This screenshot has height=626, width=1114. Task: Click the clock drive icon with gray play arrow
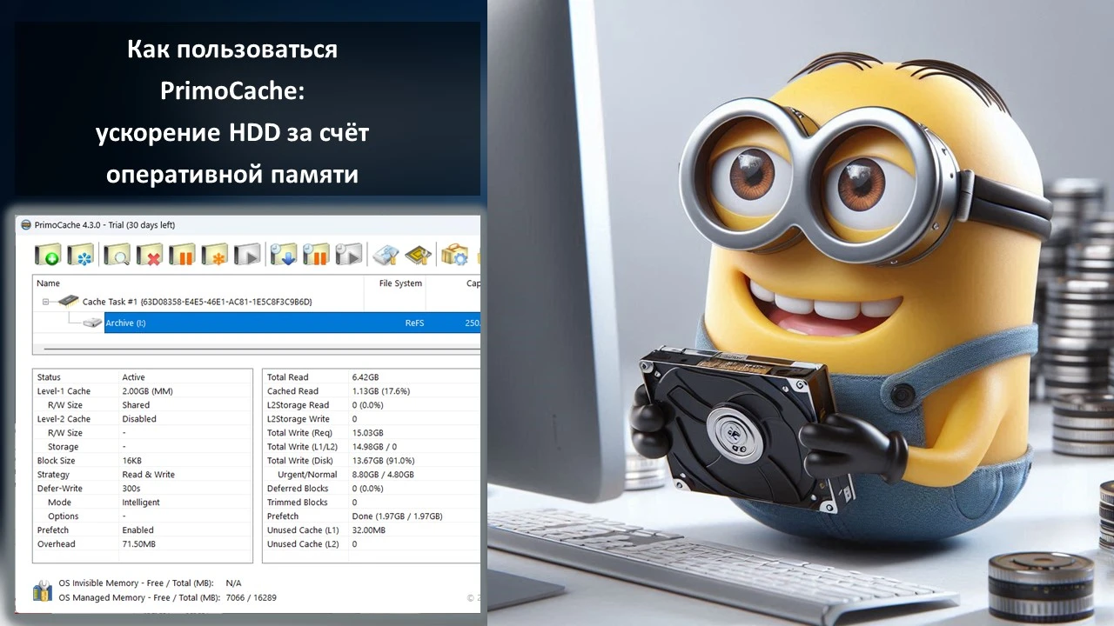click(349, 254)
